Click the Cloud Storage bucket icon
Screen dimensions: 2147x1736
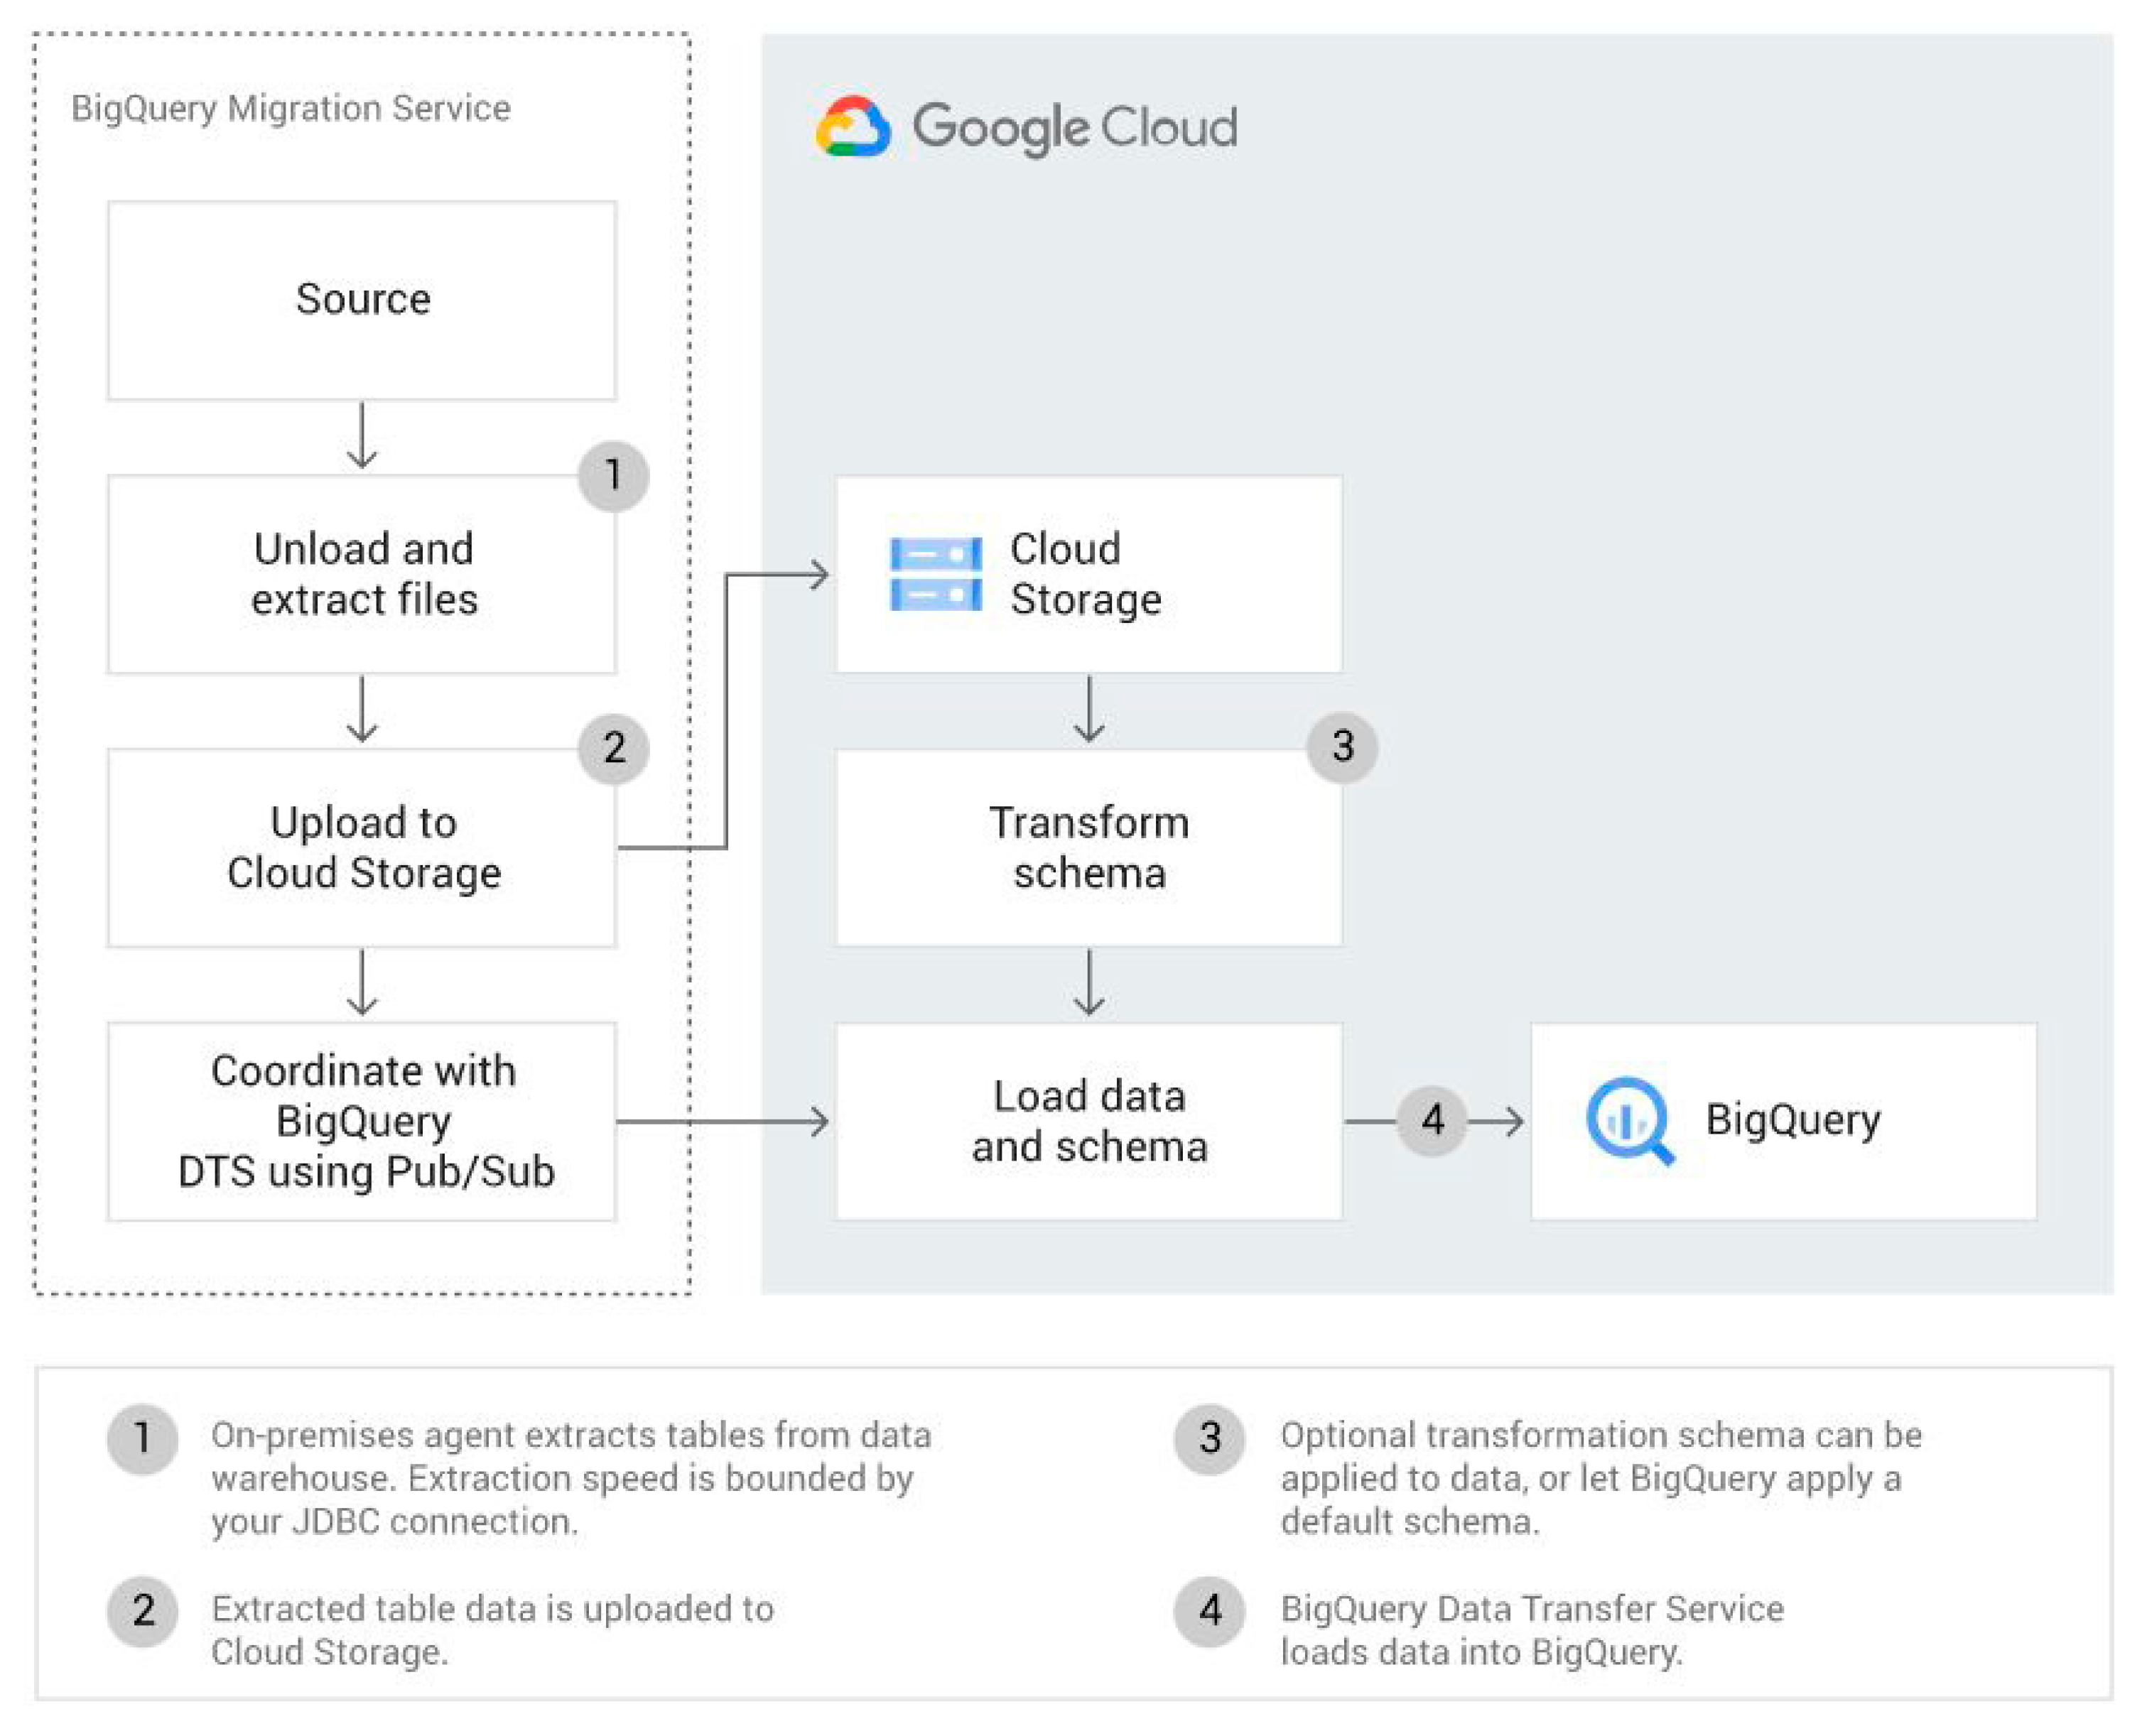[935, 574]
